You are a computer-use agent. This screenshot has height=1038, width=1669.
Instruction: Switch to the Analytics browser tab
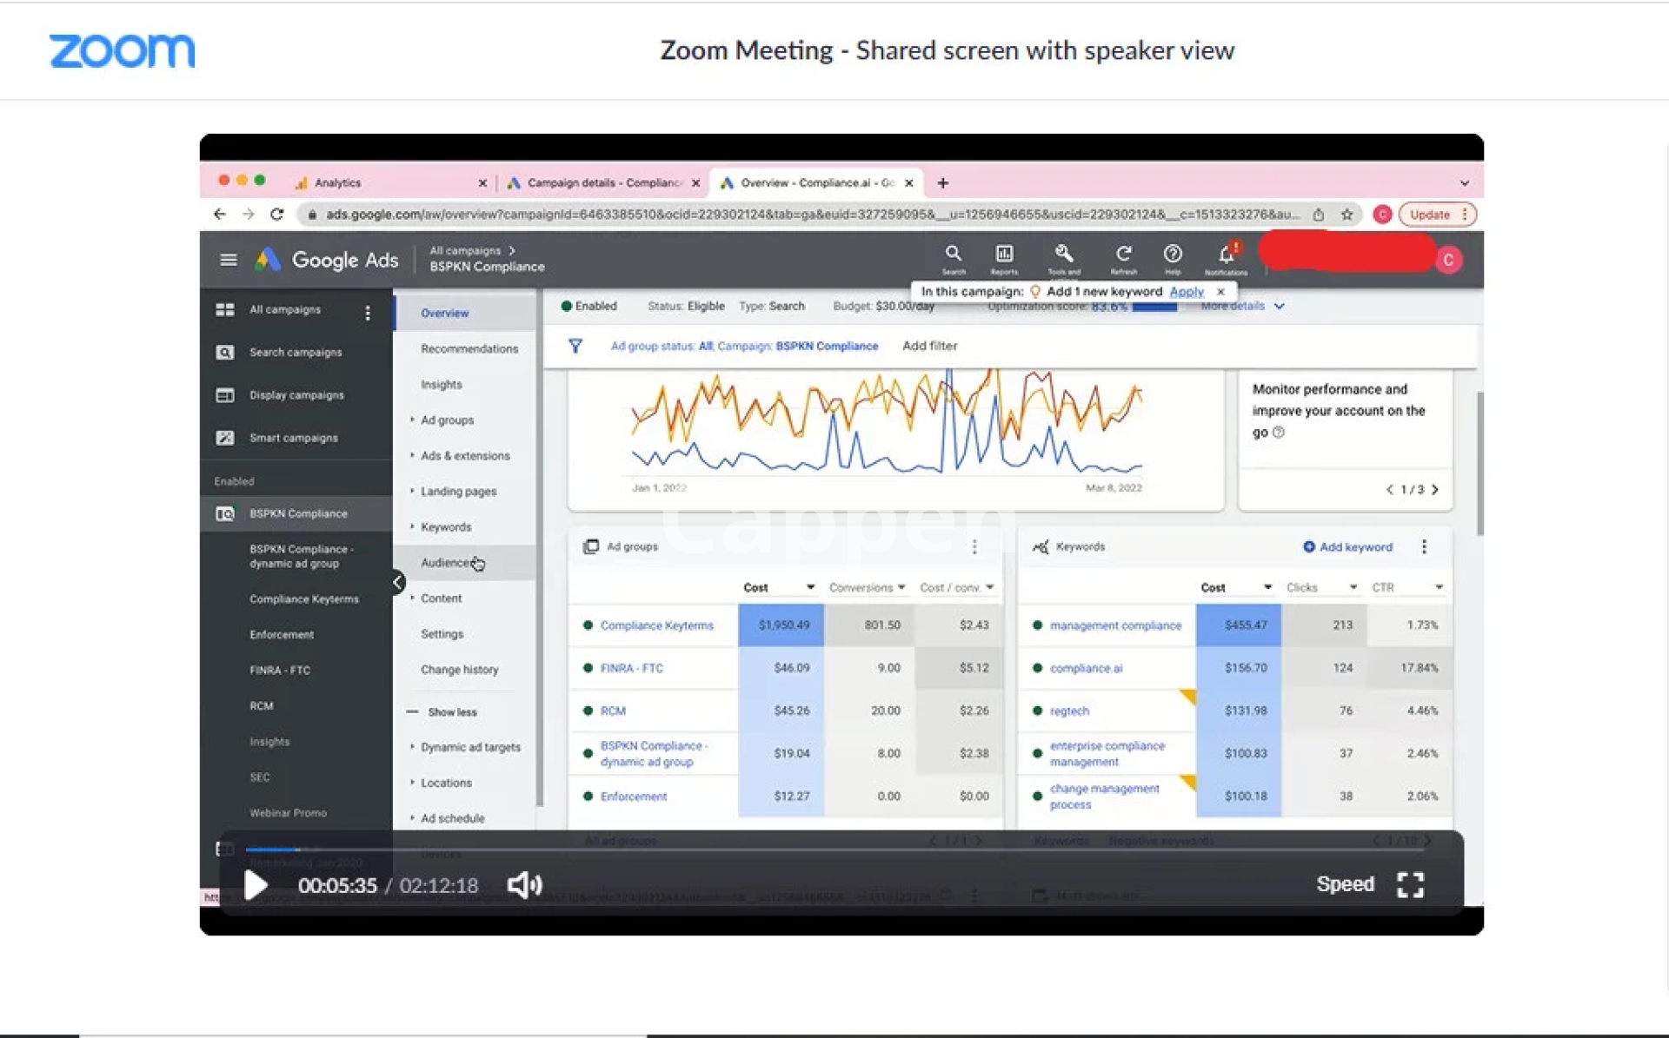(x=339, y=183)
